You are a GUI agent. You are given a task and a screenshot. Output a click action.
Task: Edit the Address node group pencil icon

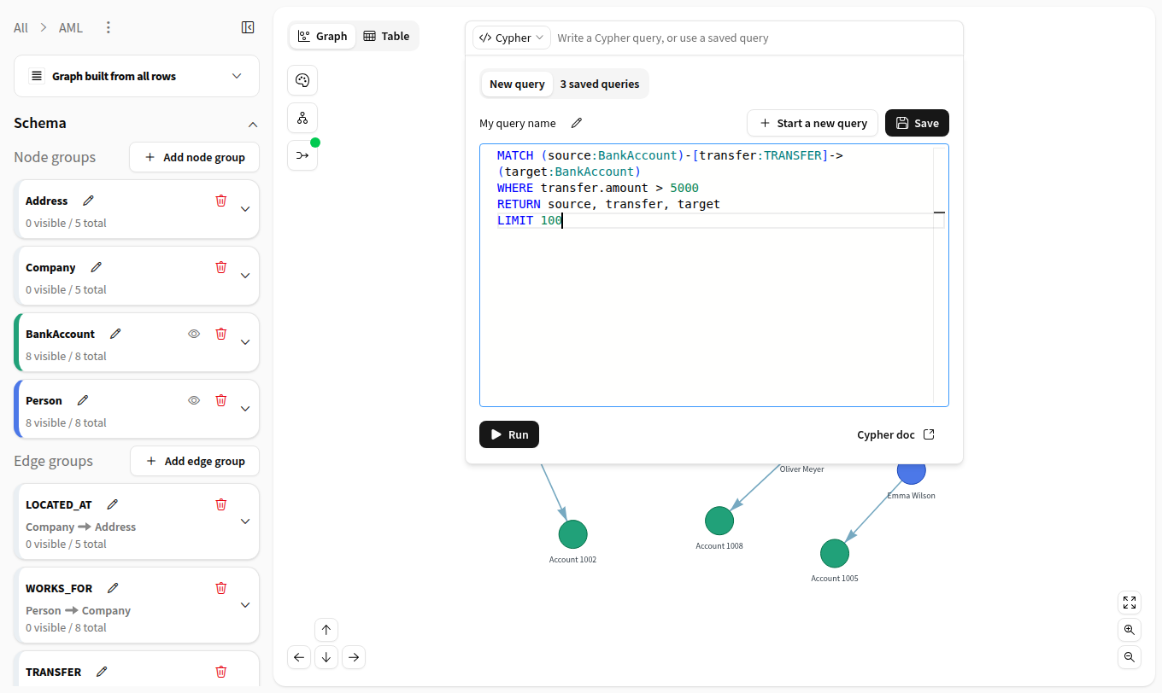88,201
